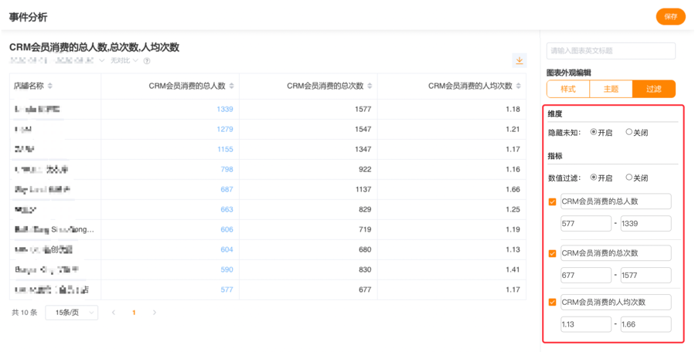Image resolution: width=695 pixels, height=352 pixels.
Task: Open the 无对比 comparison dropdown
Action: point(124,60)
